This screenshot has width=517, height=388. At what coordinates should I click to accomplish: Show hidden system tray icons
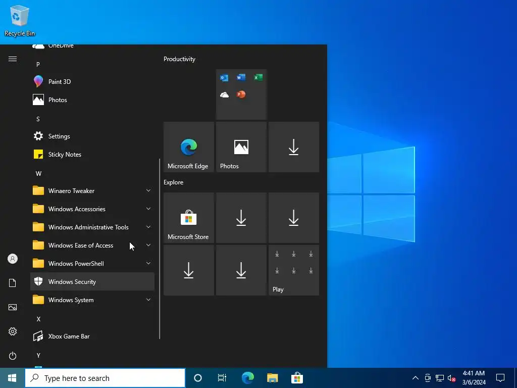pyautogui.click(x=416, y=378)
